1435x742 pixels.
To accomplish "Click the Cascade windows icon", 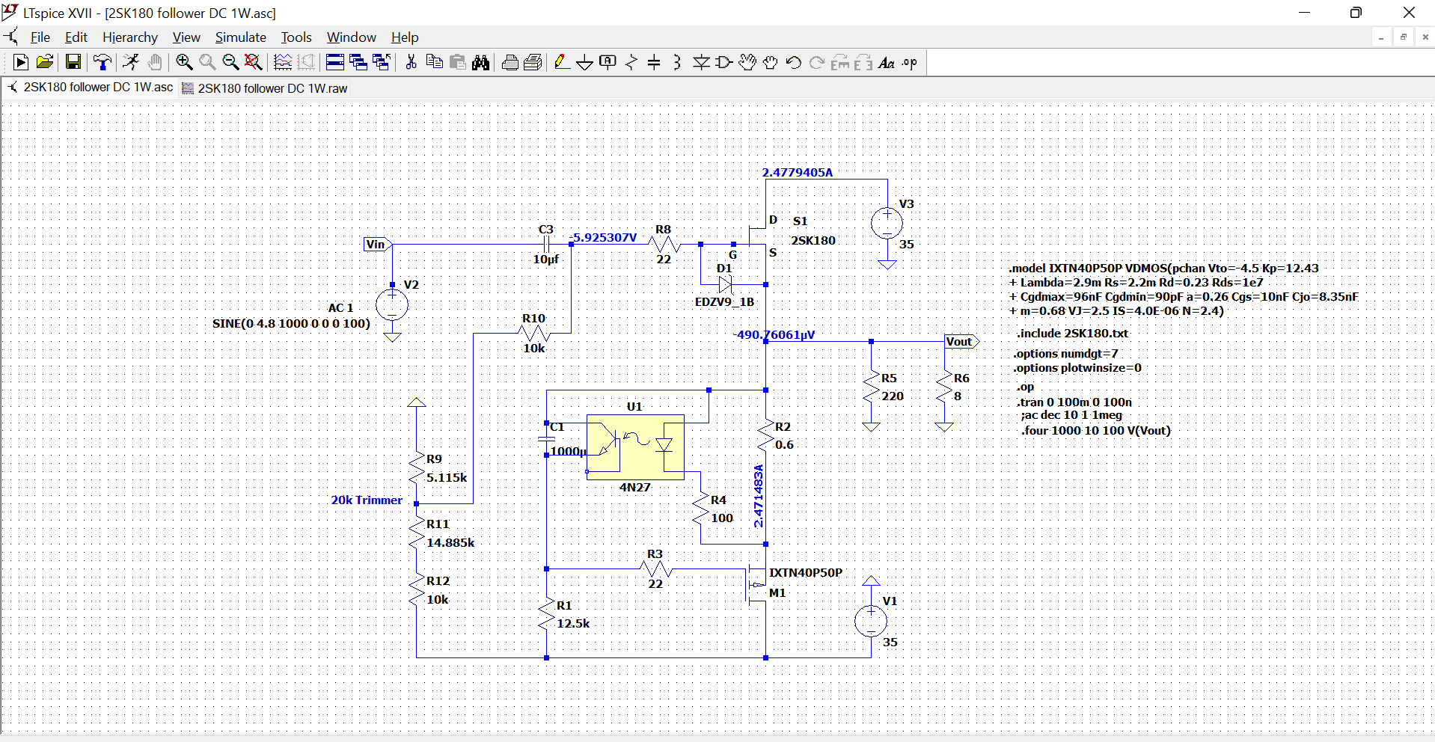I will 358,63.
